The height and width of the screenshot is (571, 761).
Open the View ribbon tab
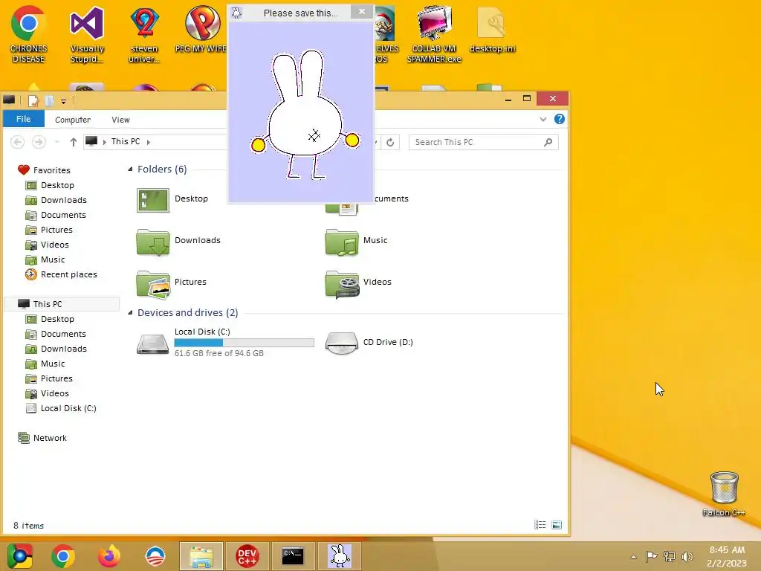[120, 120]
